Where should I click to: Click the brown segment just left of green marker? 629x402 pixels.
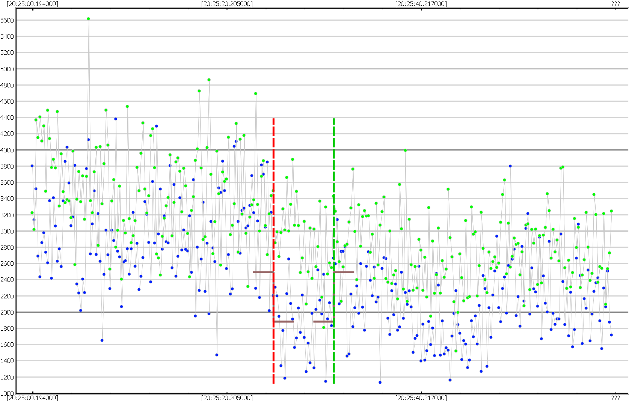click(x=323, y=321)
